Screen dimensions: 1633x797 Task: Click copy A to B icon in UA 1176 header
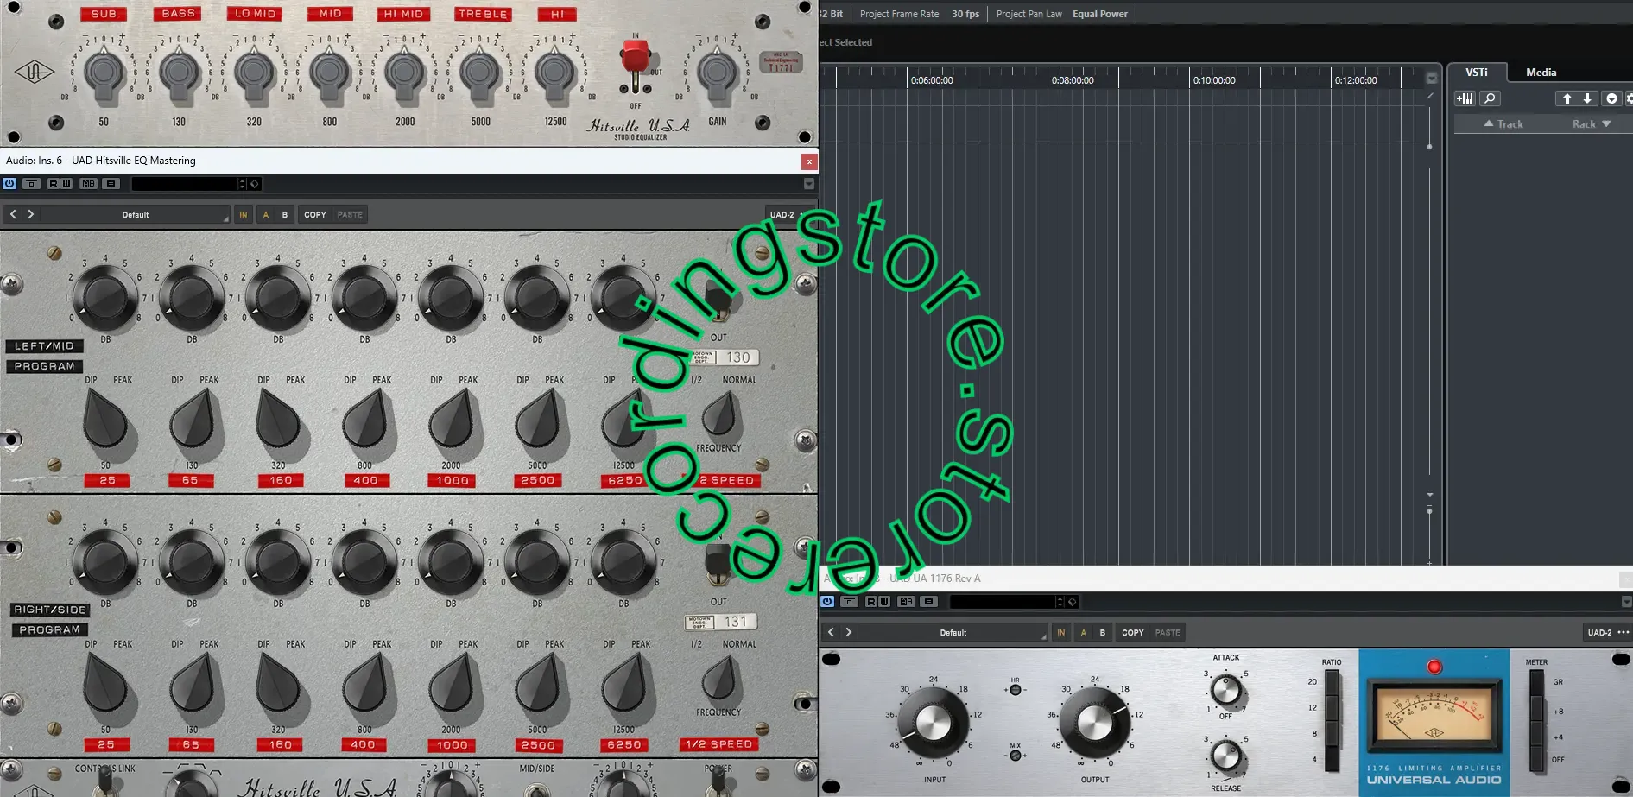coord(928,602)
